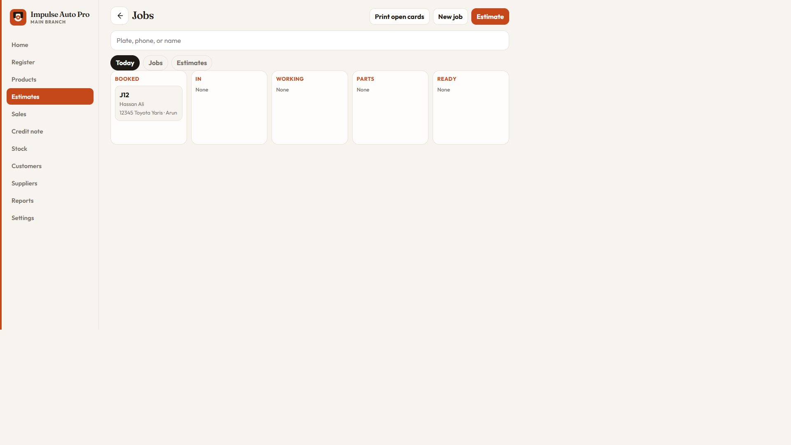The height and width of the screenshot is (445, 791).
Task: Click the Print open cards button
Action: pos(399,16)
